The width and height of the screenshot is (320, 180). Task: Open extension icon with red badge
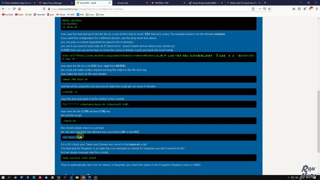coord(310,9)
